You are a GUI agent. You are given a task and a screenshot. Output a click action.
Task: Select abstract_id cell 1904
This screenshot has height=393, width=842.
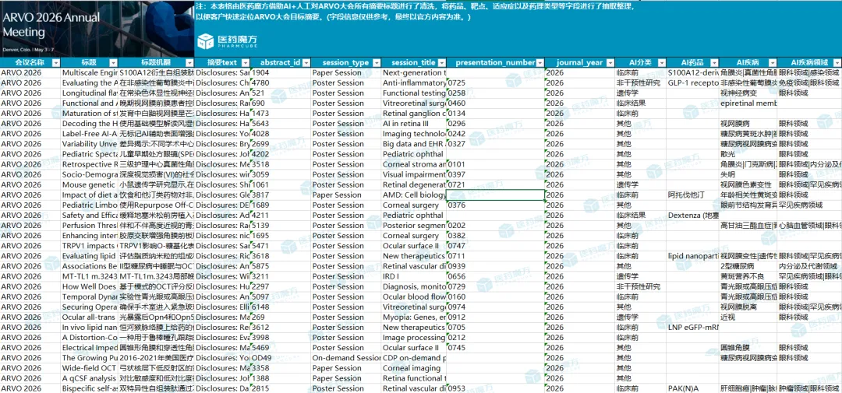pos(280,72)
